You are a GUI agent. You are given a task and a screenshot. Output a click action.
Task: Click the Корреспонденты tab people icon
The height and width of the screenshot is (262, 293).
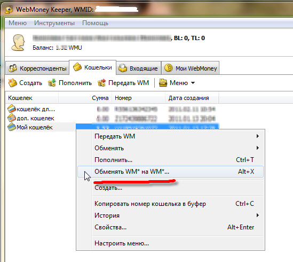[13, 68]
